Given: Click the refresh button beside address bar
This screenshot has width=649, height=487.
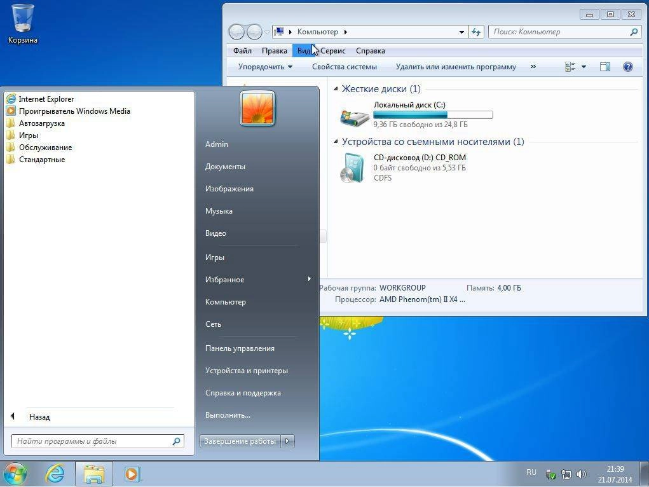Looking at the screenshot, I should pyautogui.click(x=476, y=32).
